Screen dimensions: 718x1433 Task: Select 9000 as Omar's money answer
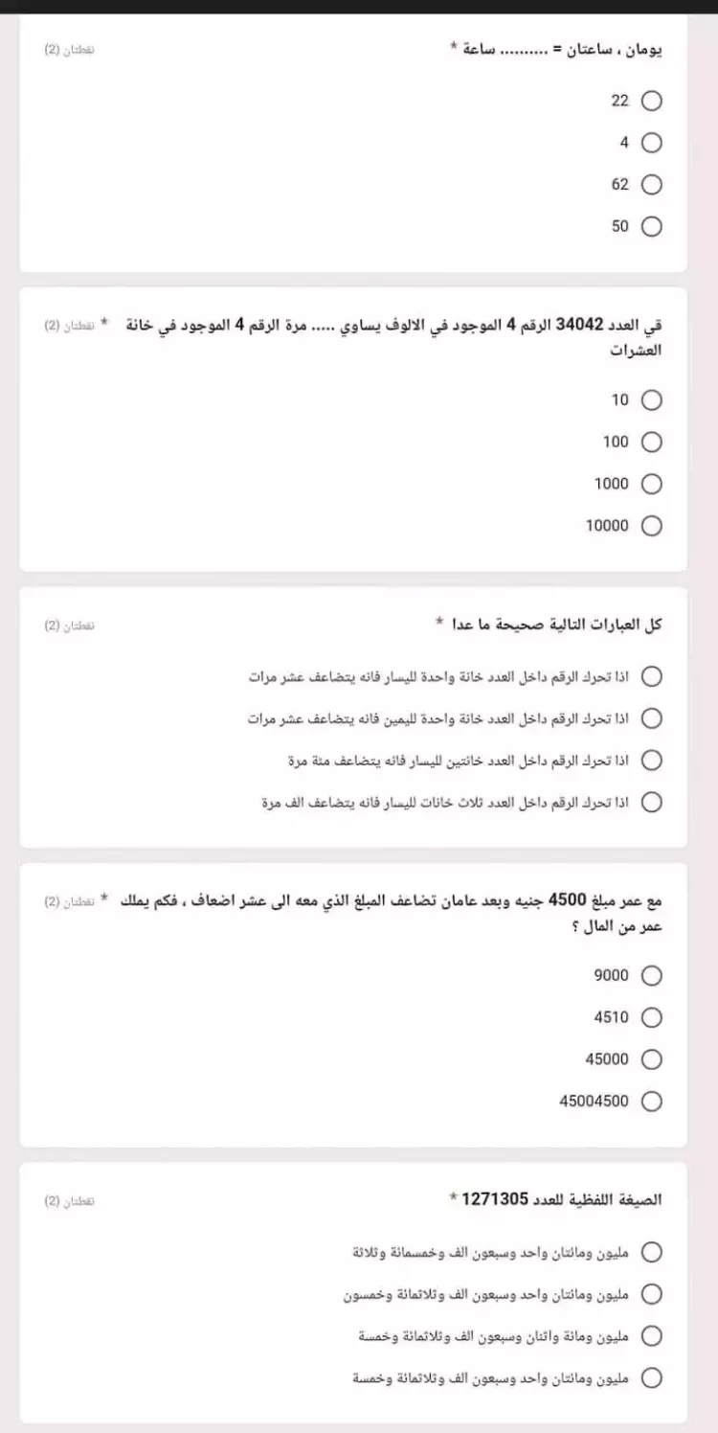pos(652,975)
